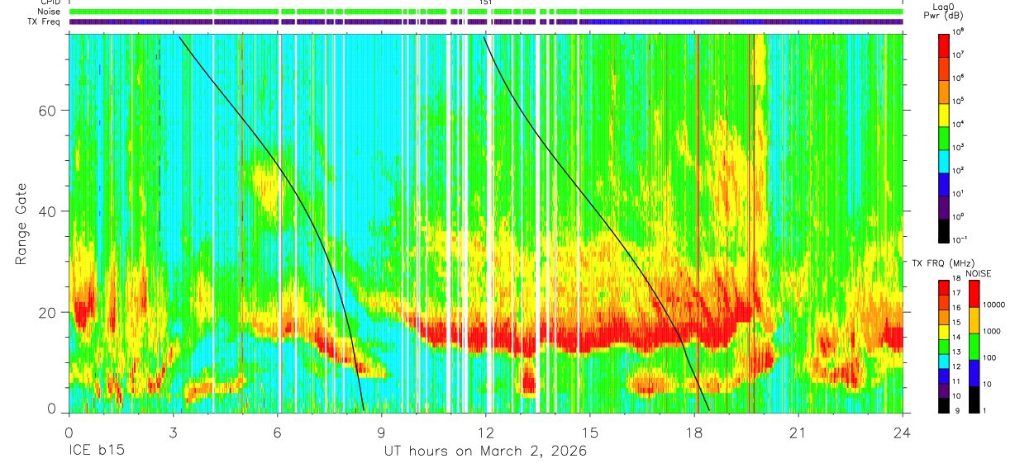This screenshot has width=1015, height=468.
Task: Click the x-axis tick label 24
Action: click(903, 432)
